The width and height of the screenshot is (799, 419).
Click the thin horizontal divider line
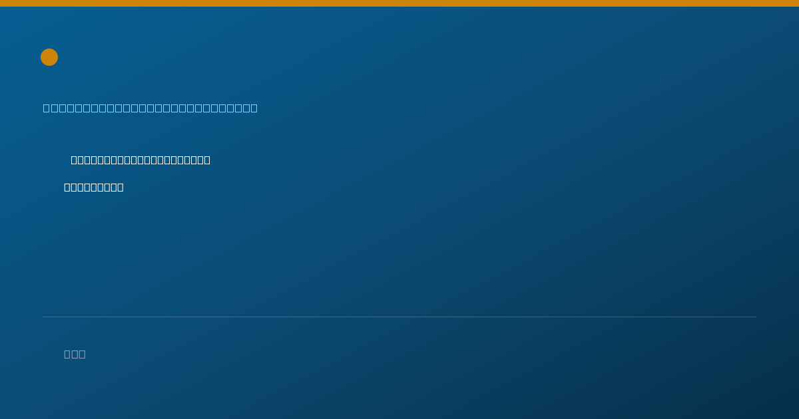(x=400, y=317)
